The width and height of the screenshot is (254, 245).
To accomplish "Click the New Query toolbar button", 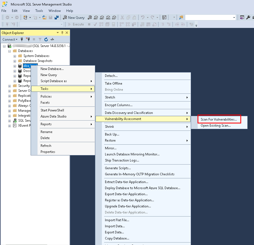I will tap(74, 17).
